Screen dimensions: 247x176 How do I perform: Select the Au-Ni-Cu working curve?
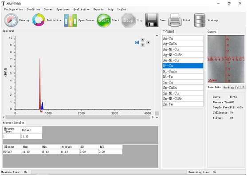(x=183, y=60)
